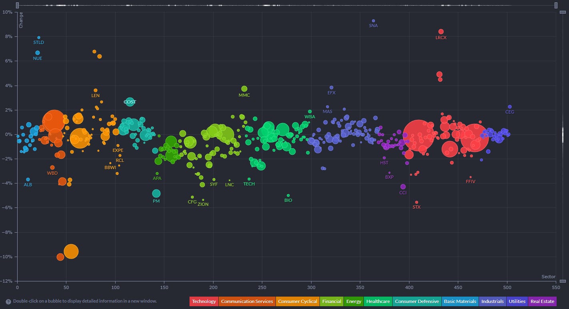569x309 pixels.
Task: Click the help question mark icon
Action: click(8, 302)
